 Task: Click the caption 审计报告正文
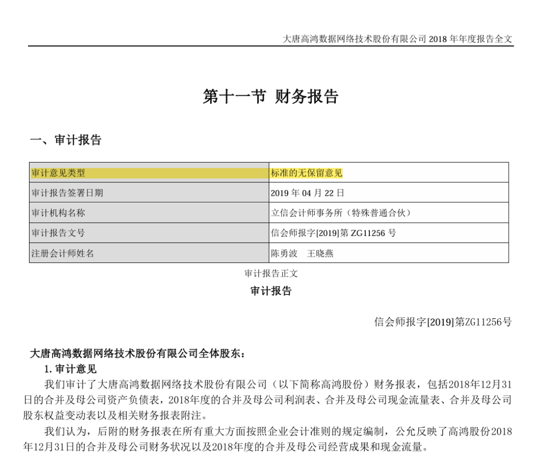point(271,273)
